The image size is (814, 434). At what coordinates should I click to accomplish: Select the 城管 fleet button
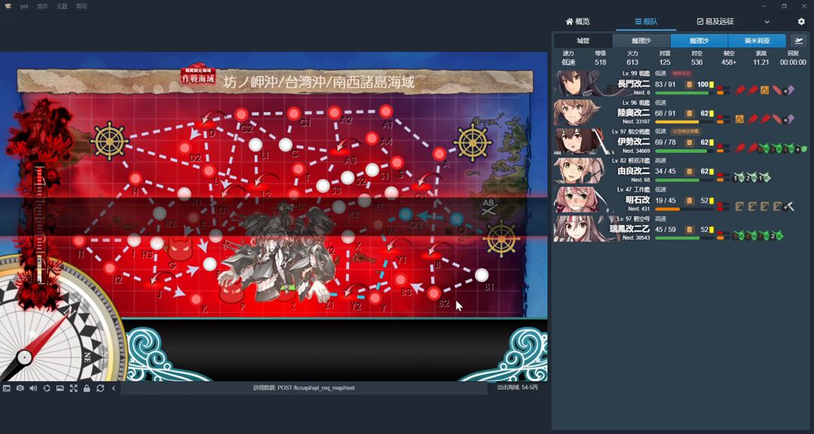tap(583, 41)
